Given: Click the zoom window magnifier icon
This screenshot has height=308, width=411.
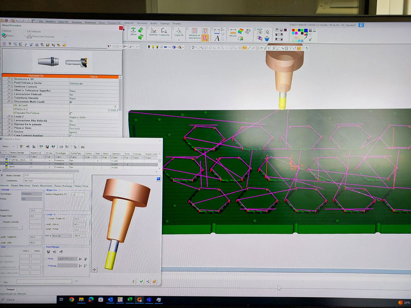Looking at the screenshot, I should click(x=260, y=32).
